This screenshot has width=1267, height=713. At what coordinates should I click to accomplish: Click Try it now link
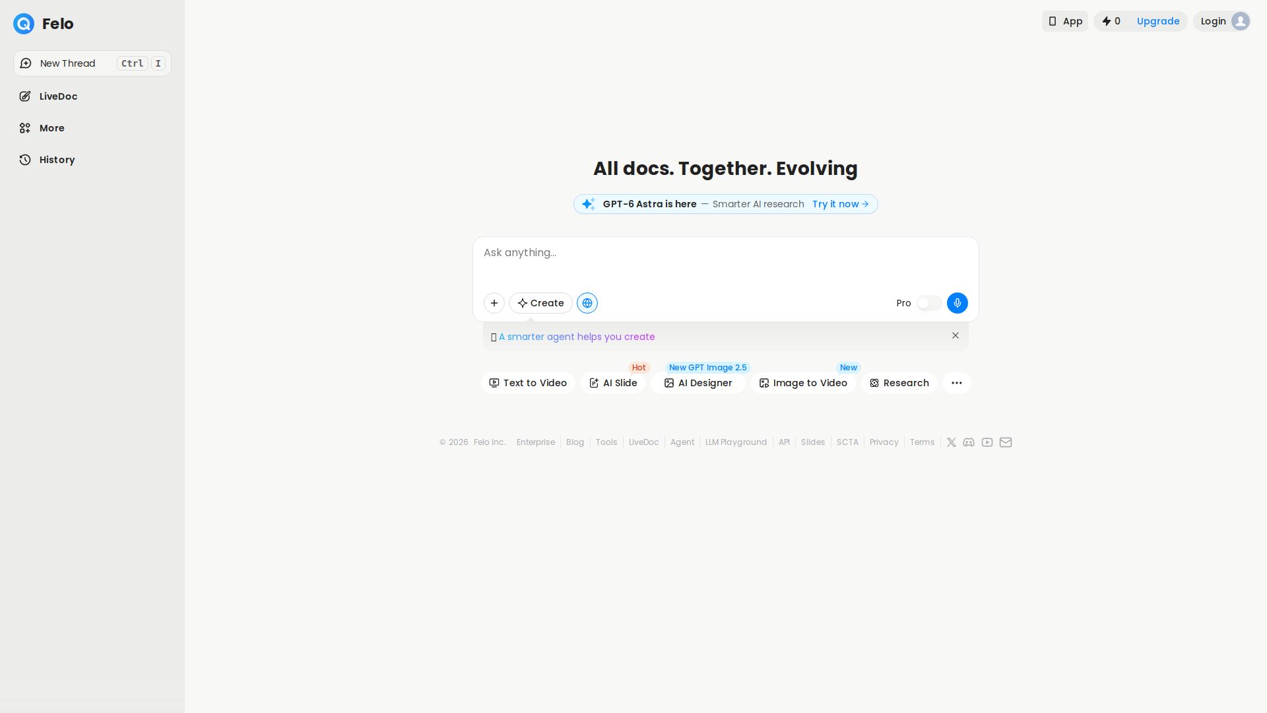tap(841, 204)
